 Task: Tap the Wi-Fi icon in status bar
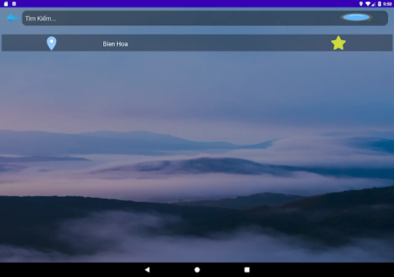(x=368, y=4)
